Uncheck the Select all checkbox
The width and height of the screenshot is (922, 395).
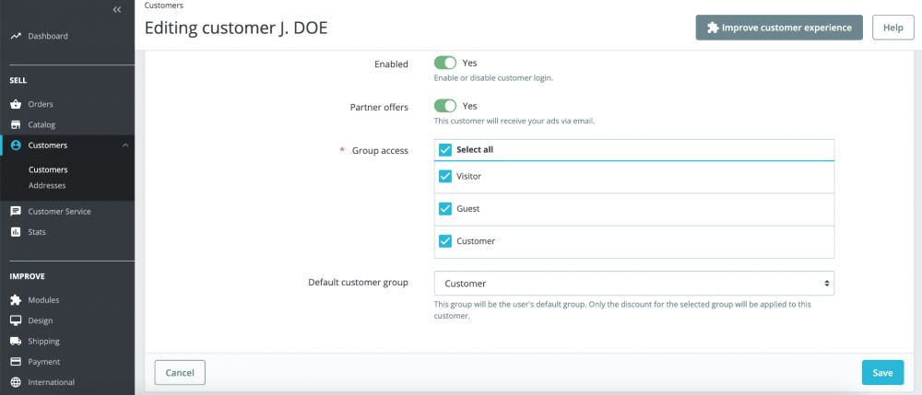pos(445,150)
